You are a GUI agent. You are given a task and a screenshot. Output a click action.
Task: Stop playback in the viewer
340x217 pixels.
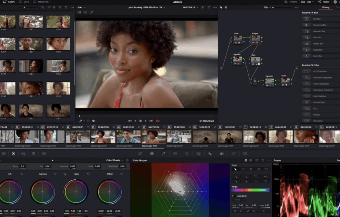point(140,121)
